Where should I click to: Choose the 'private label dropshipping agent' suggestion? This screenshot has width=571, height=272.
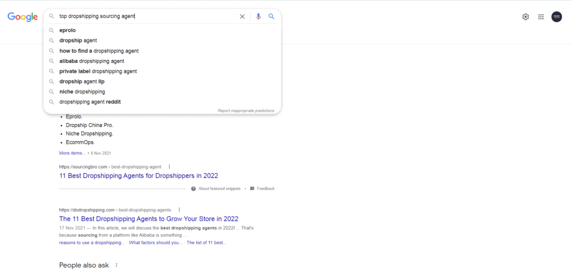pos(98,71)
